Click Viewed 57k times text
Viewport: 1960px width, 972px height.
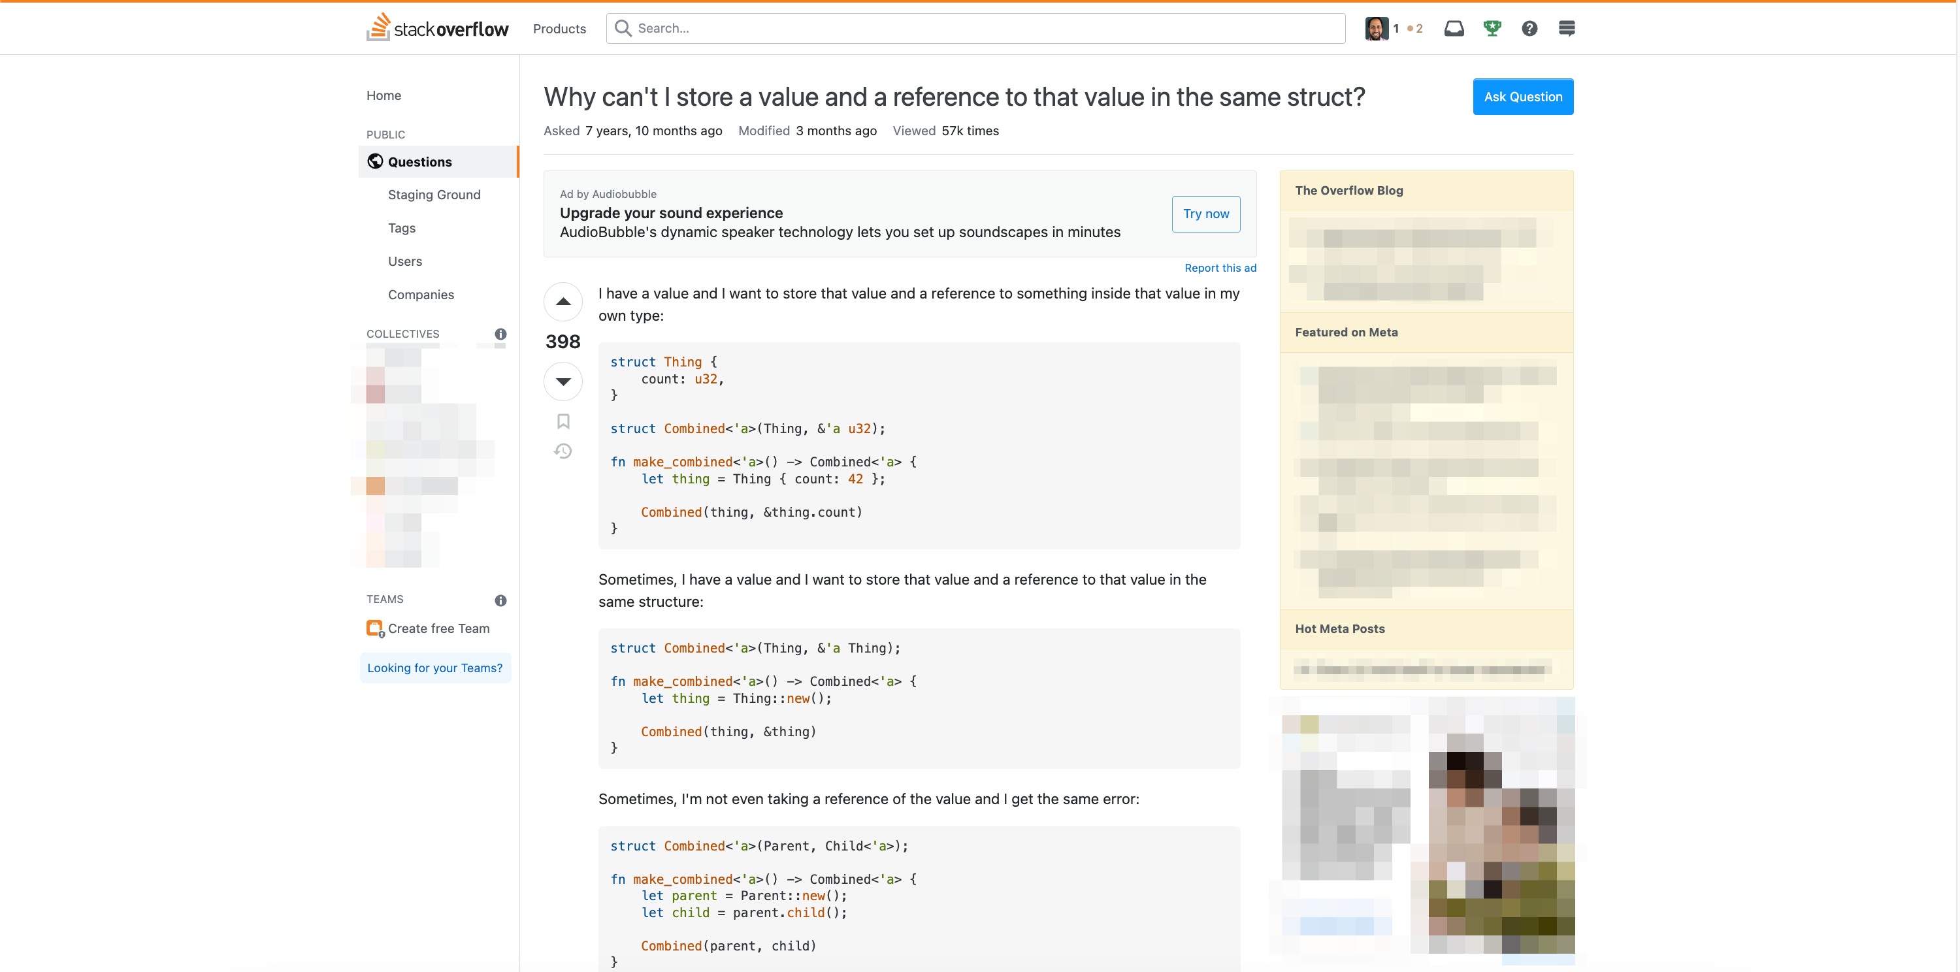(946, 131)
